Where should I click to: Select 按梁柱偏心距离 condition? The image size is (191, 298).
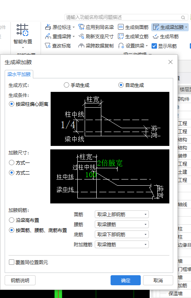(x=29, y=104)
